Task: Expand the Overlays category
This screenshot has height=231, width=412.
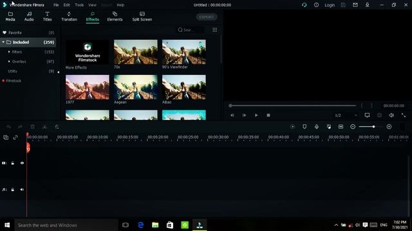Action: (9, 62)
